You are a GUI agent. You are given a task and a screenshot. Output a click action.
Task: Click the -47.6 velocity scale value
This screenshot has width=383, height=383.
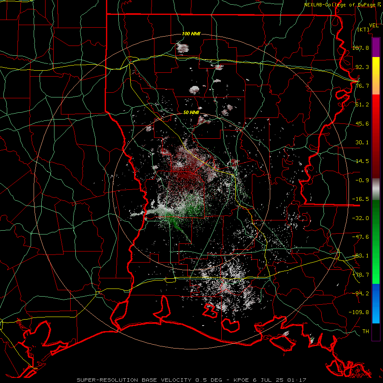coord(360,237)
